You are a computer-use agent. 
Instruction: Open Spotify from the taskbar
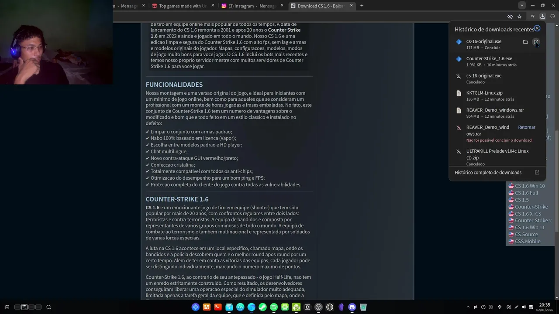click(274, 307)
